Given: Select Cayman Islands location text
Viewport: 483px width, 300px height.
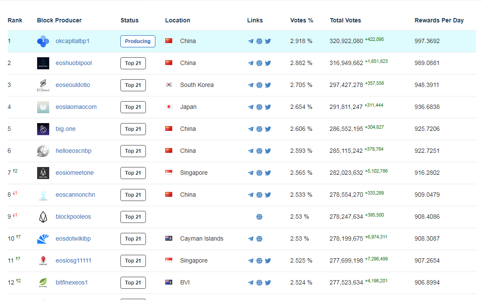Looking at the screenshot, I should click(202, 238).
